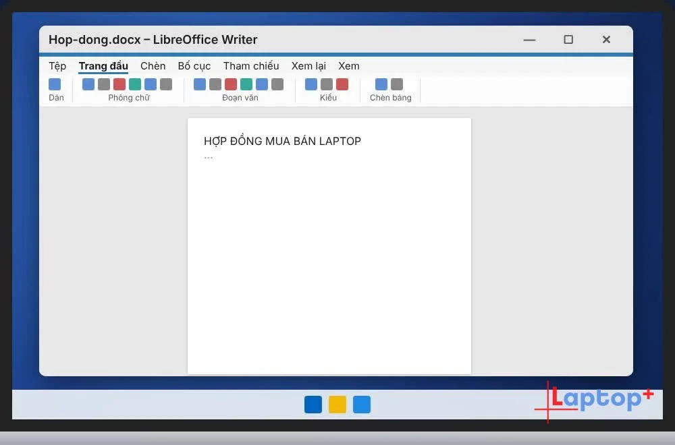Viewport: 675px width, 445px height.
Task: Open the Chèn tab
Action: click(153, 66)
